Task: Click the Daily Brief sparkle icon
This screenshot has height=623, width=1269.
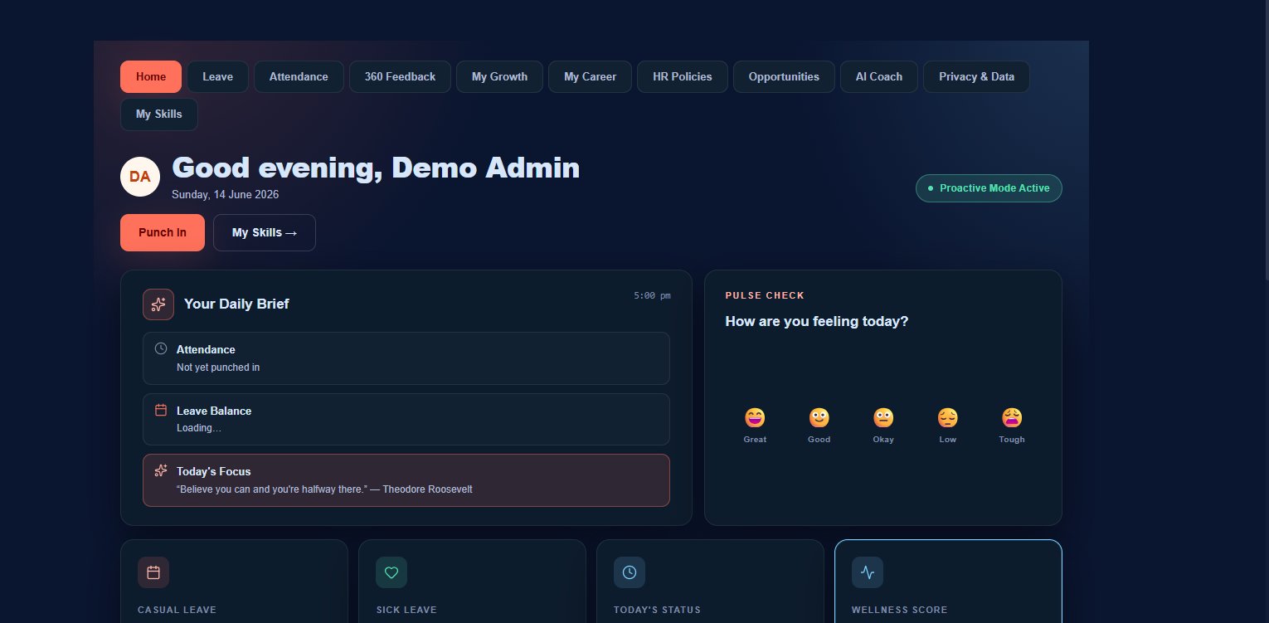Action: (x=158, y=304)
